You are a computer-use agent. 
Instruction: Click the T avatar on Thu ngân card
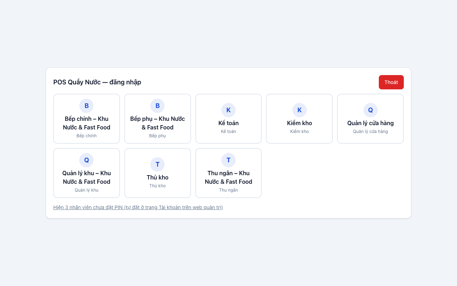point(228,160)
